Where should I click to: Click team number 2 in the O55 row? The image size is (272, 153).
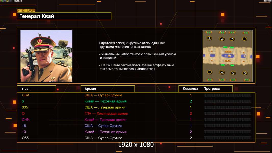click(191, 138)
